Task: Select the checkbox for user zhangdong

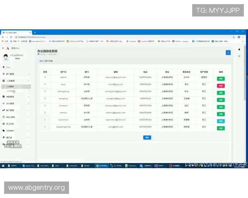Action: (45, 91)
